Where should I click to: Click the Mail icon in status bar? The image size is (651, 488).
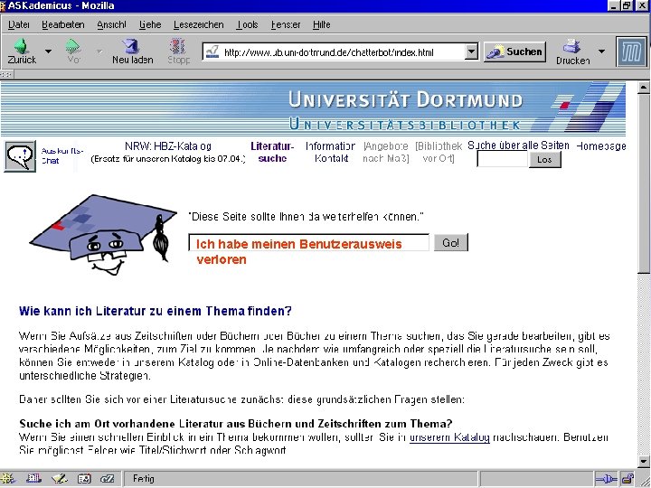pos(34,479)
